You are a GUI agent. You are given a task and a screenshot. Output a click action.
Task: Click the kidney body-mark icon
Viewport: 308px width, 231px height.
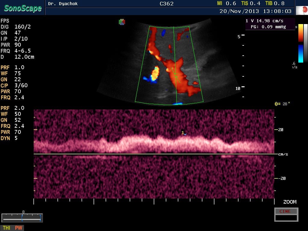302,11
